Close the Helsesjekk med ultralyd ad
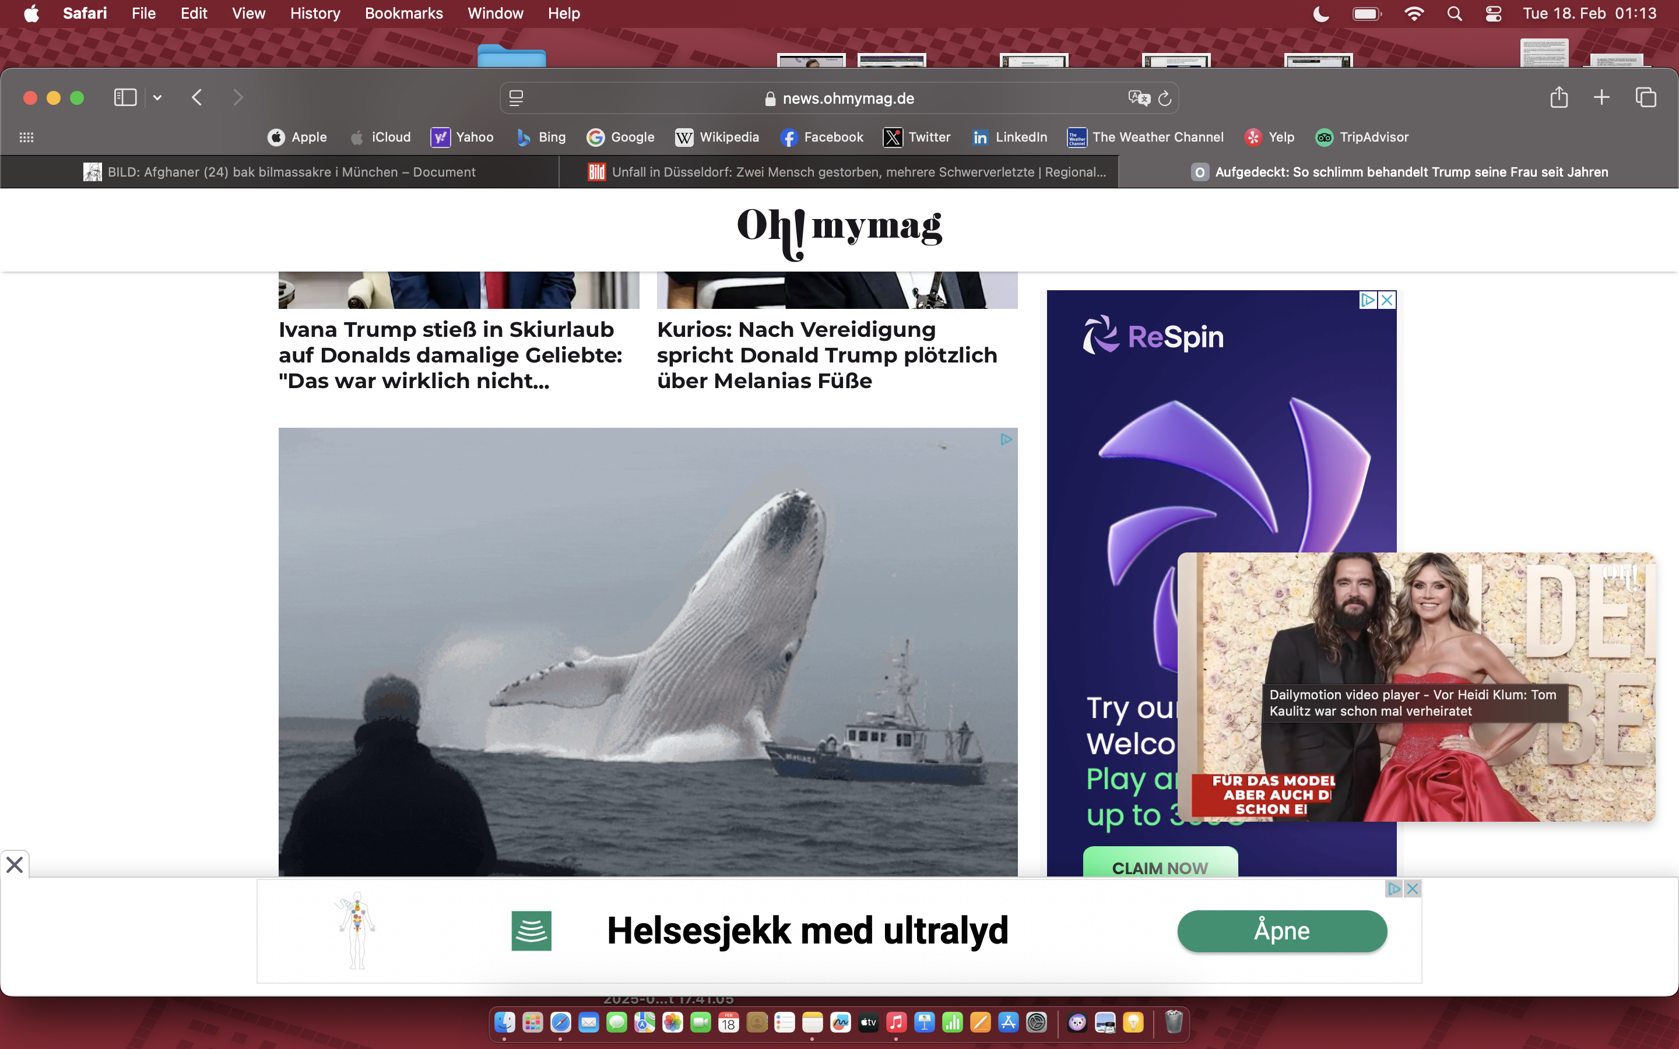This screenshot has width=1679, height=1049. [1412, 889]
